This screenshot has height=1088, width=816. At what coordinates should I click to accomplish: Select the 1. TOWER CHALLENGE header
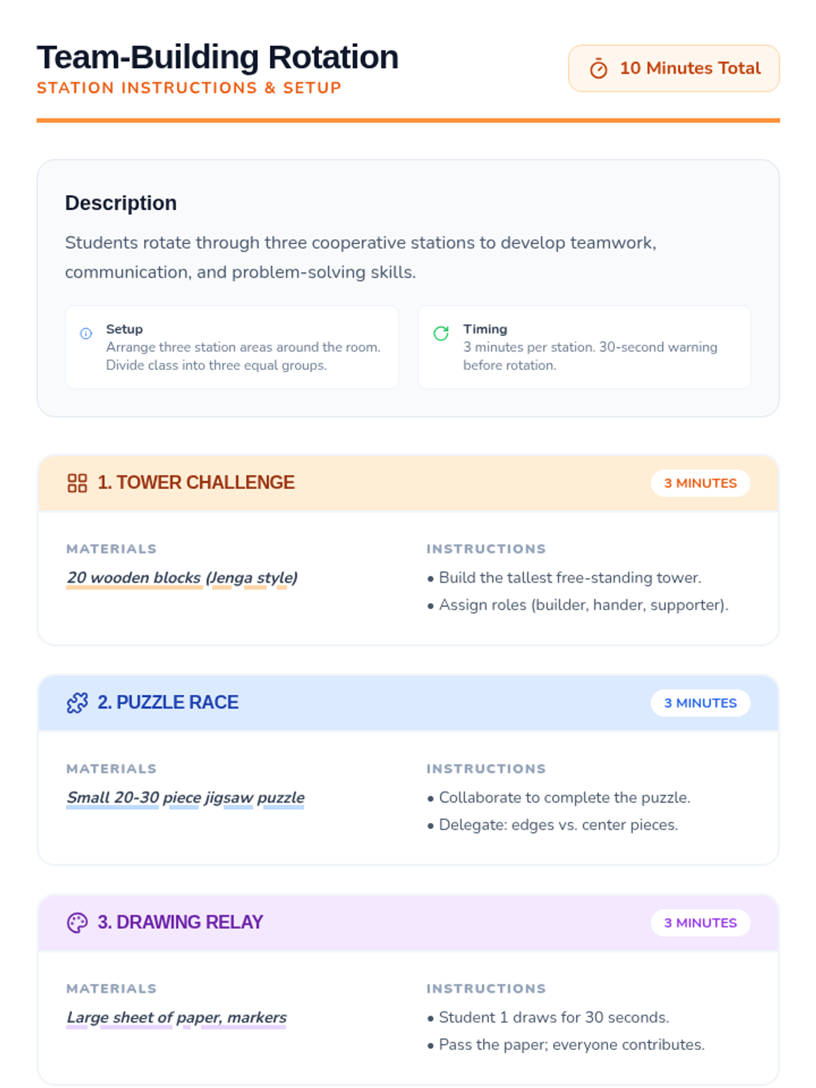pos(196,483)
